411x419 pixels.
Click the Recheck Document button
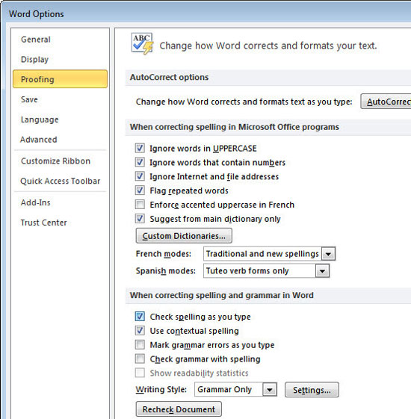(x=179, y=409)
